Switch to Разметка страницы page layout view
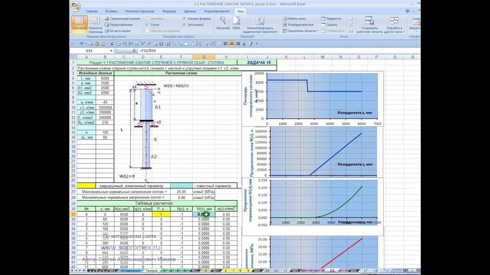Viewport: 490px width, 275px height. pos(95,25)
